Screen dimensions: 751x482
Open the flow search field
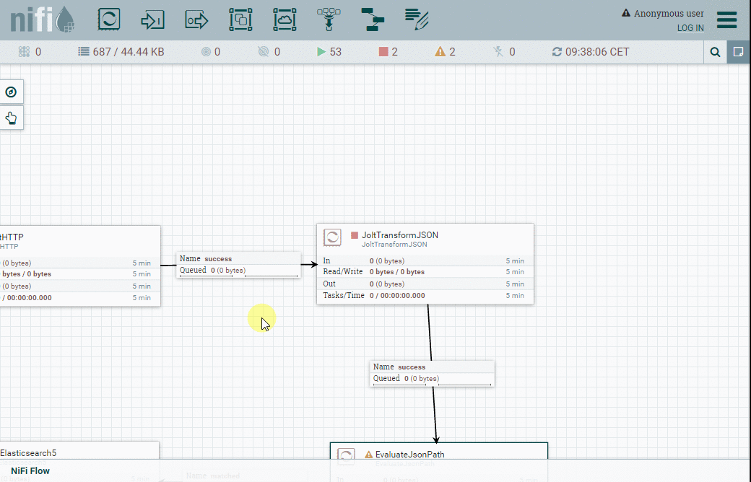pos(716,51)
